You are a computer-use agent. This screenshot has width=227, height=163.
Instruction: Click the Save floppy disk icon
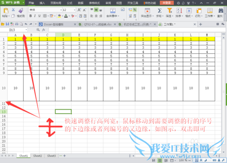pyautogui.click(x=7, y=24)
